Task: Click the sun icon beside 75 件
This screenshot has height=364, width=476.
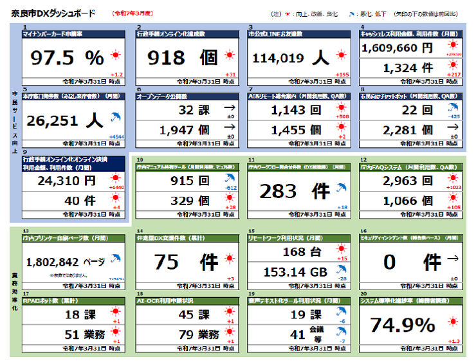Action: point(230,259)
